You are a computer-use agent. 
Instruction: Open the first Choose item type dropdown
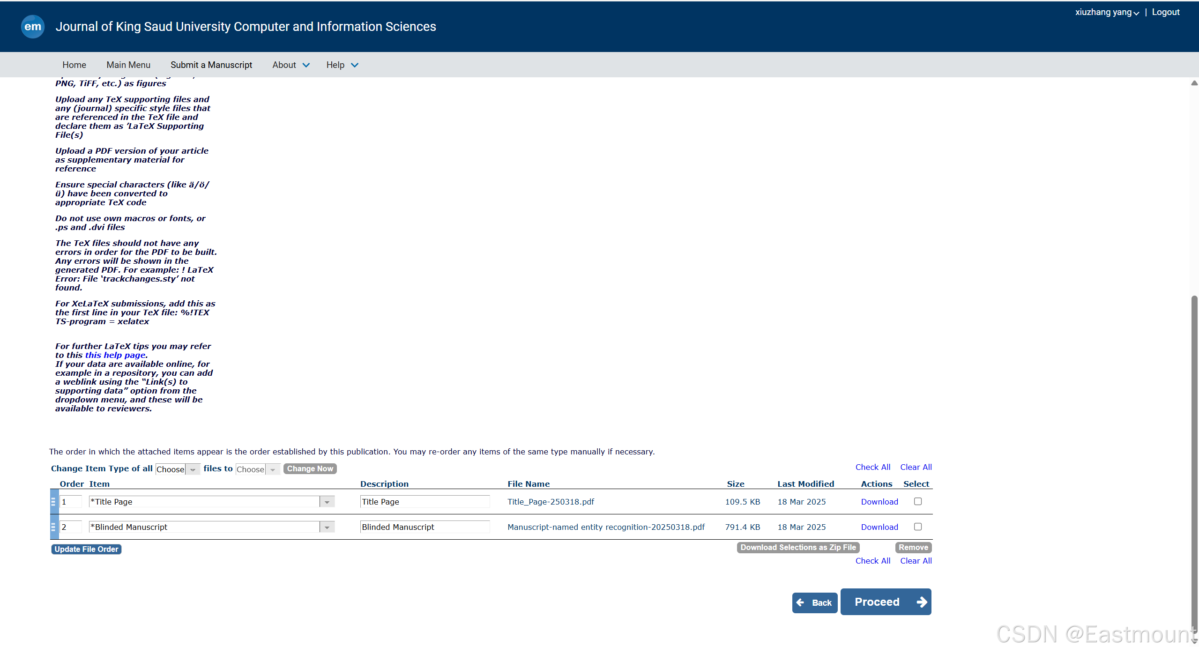click(x=178, y=469)
